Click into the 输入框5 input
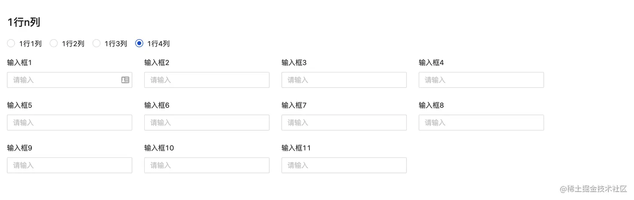This screenshot has width=634, height=200. (69, 123)
